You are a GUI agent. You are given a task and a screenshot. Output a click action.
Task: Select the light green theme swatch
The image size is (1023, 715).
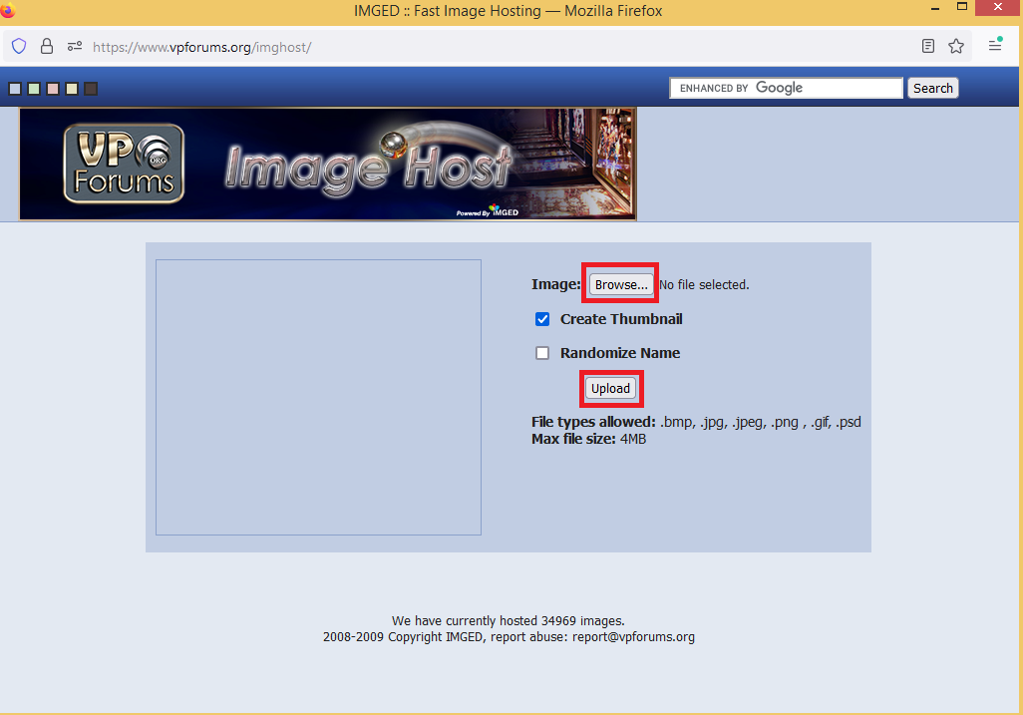click(34, 89)
